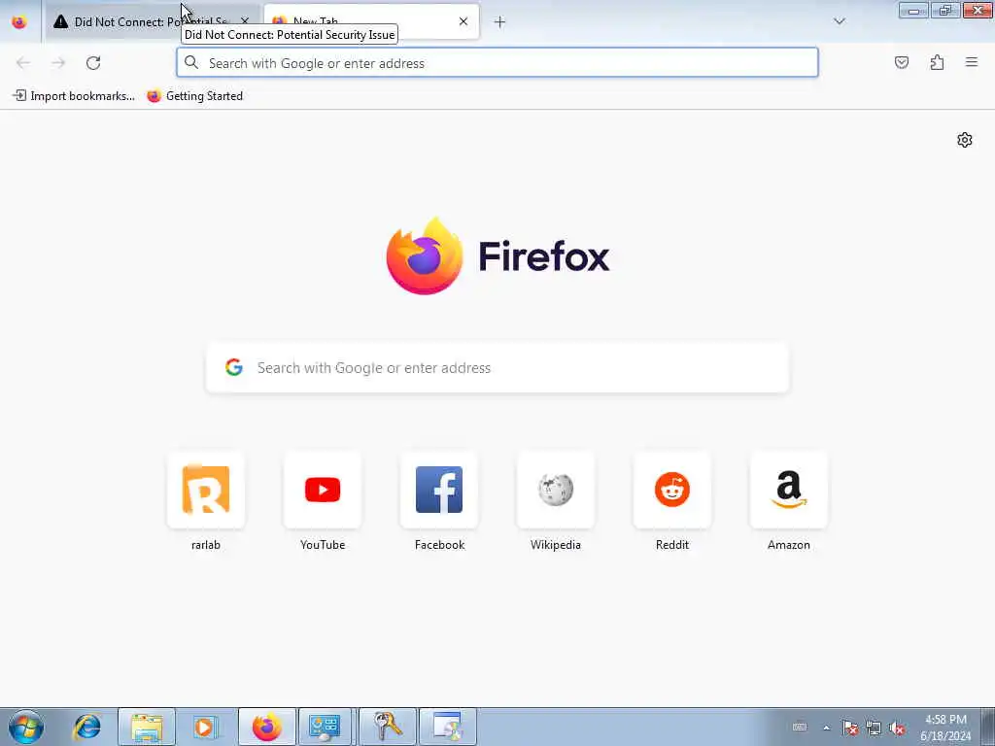Select the Firefox taskbar button
The image size is (995, 746).
pos(267,727)
